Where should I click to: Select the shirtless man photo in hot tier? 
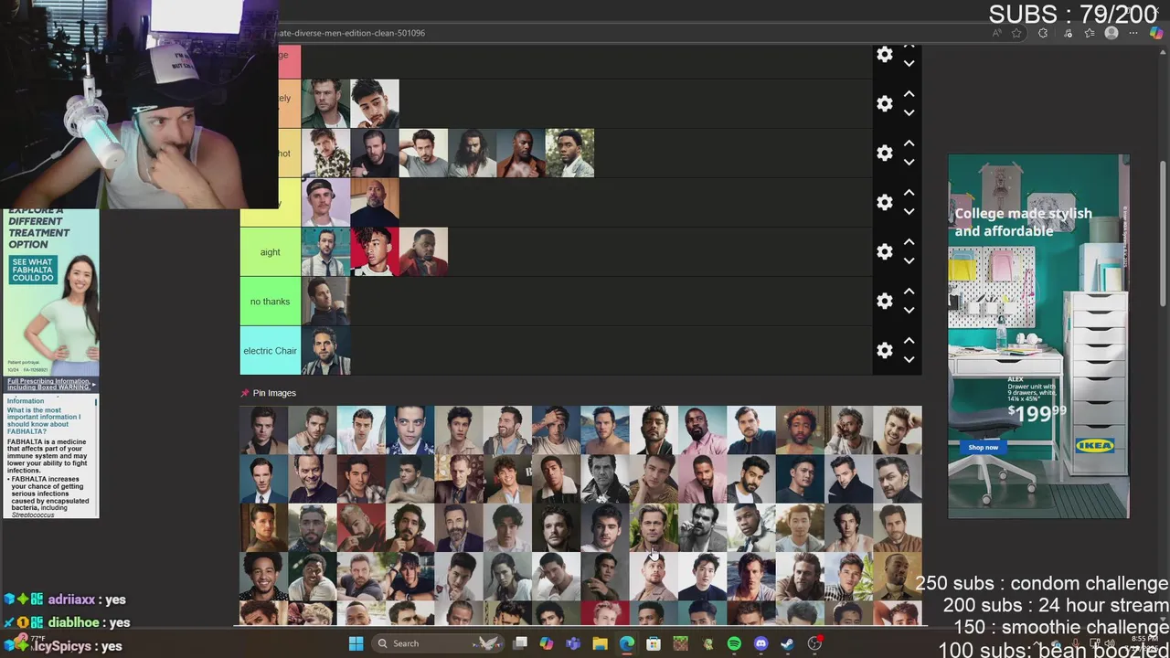pyautogui.click(x=523, y=154)
